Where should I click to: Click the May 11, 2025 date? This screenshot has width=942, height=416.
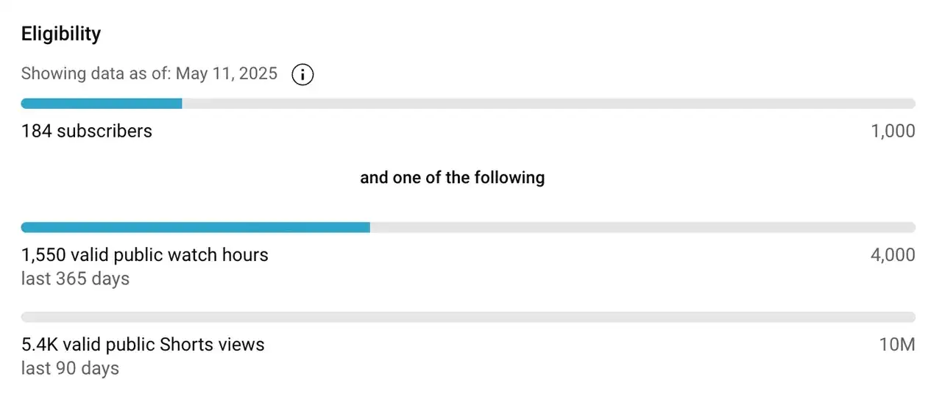coord(227,73)
